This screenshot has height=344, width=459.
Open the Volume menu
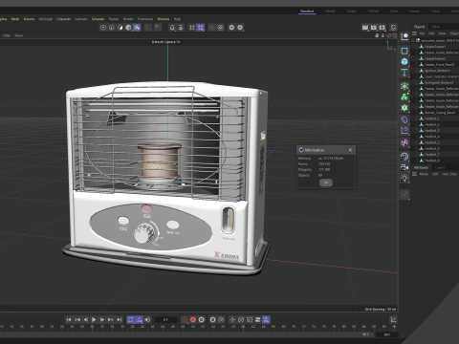[29, 19]
